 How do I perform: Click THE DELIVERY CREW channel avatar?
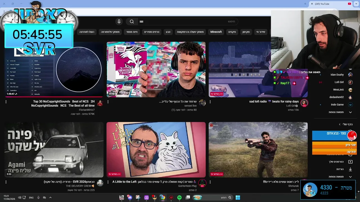[x=100, y=183]
